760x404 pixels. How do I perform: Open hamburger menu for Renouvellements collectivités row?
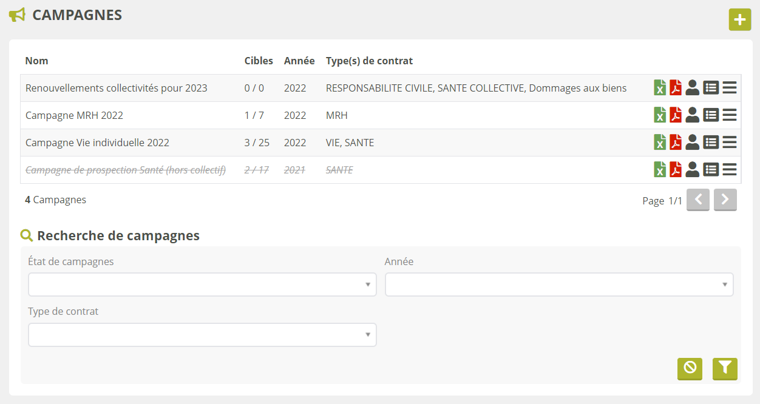730,88
